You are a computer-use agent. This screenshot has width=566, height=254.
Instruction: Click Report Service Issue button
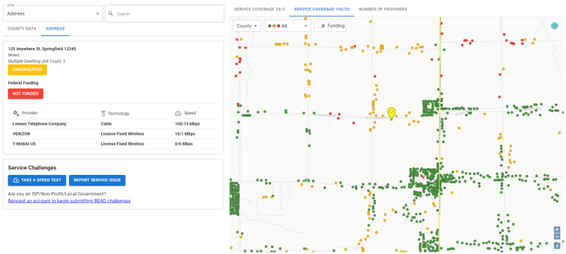[x=97, y=180]
